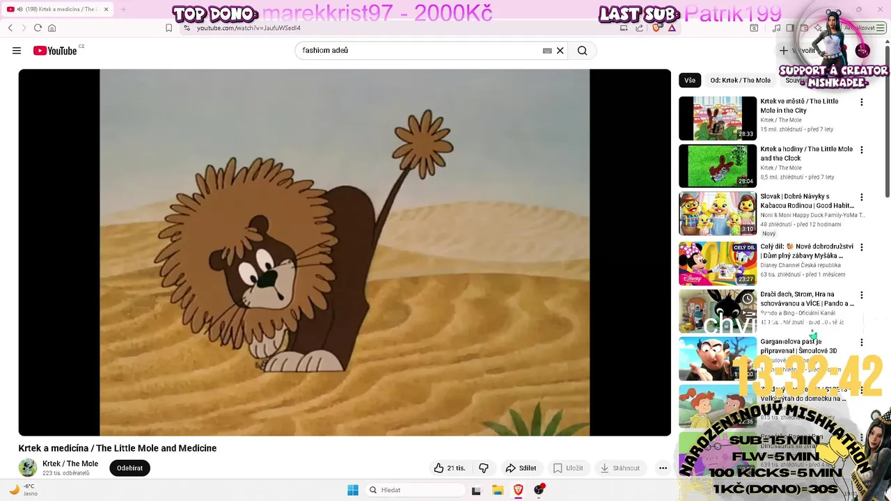Image resolution: width=891 pixels, height=501 pixels.
Task: Like the video with thumbs up
Action: (x=450, y=468)
